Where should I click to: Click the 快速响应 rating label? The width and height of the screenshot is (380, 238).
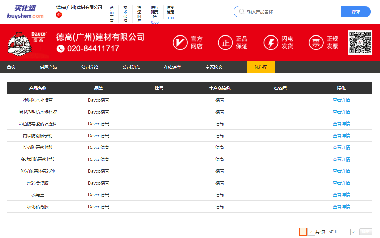[139, 14]
